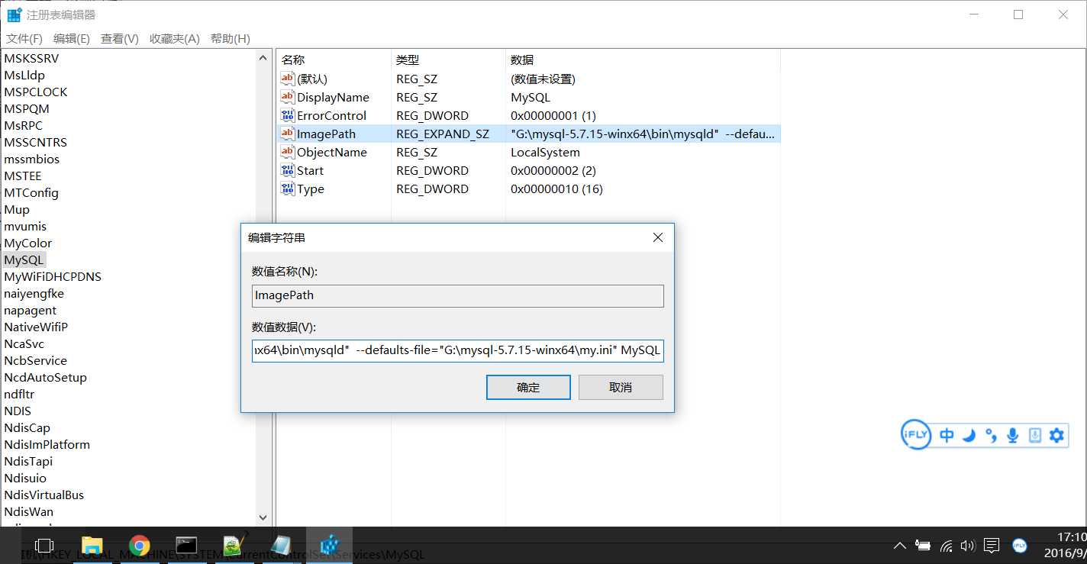Select the MySQL key in the tree
Image resolution: width=1087 pixels, height=564 pixels.
coord(24,260)
